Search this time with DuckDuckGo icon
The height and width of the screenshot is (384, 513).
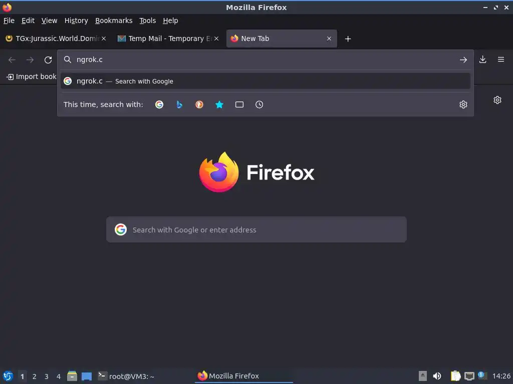point(199,104)
